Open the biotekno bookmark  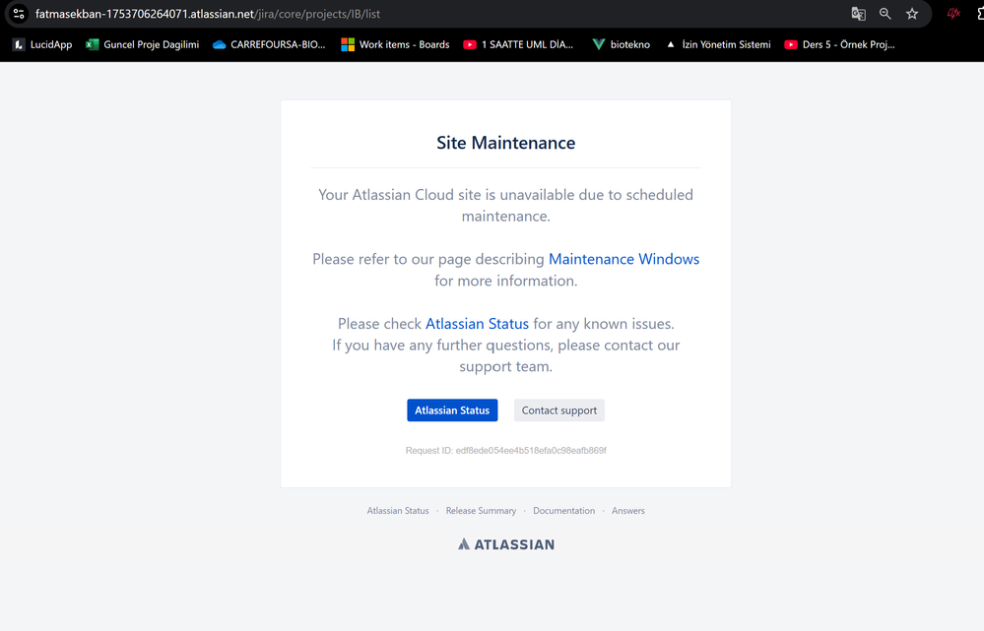click(x=622, y=44)
